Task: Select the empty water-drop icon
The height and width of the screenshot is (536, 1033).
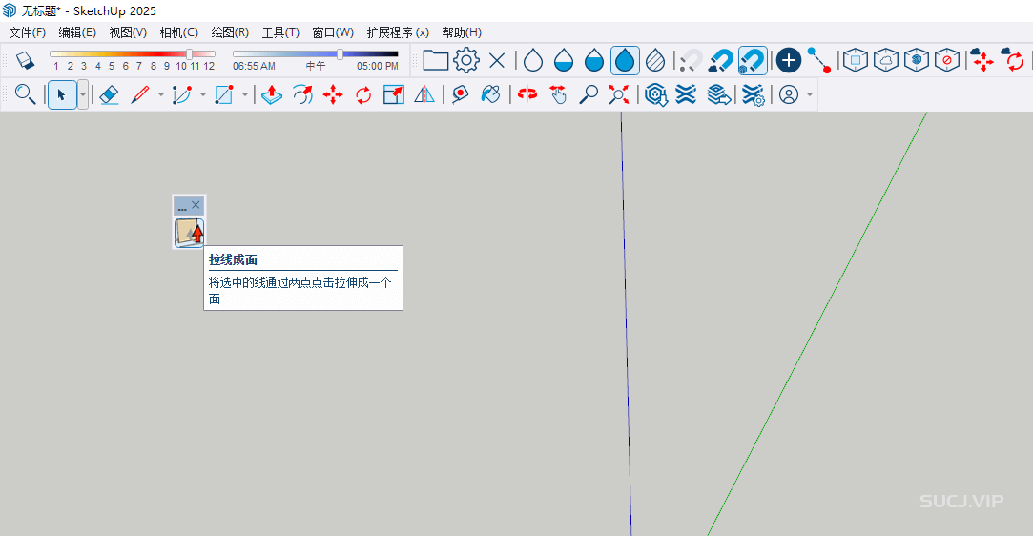Action: coord(533,61)
